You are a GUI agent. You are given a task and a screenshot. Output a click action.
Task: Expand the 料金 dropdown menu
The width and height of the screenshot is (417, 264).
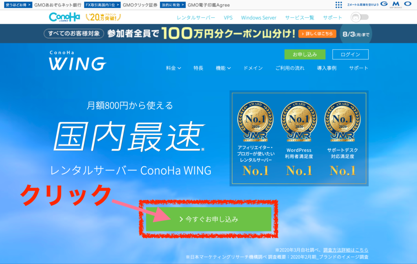pyautogui.click(x=173, y=68)
